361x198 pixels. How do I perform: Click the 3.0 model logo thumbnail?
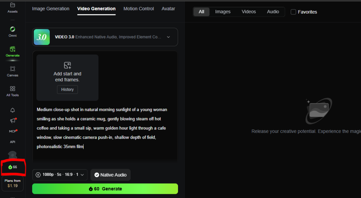click(42, 37)
